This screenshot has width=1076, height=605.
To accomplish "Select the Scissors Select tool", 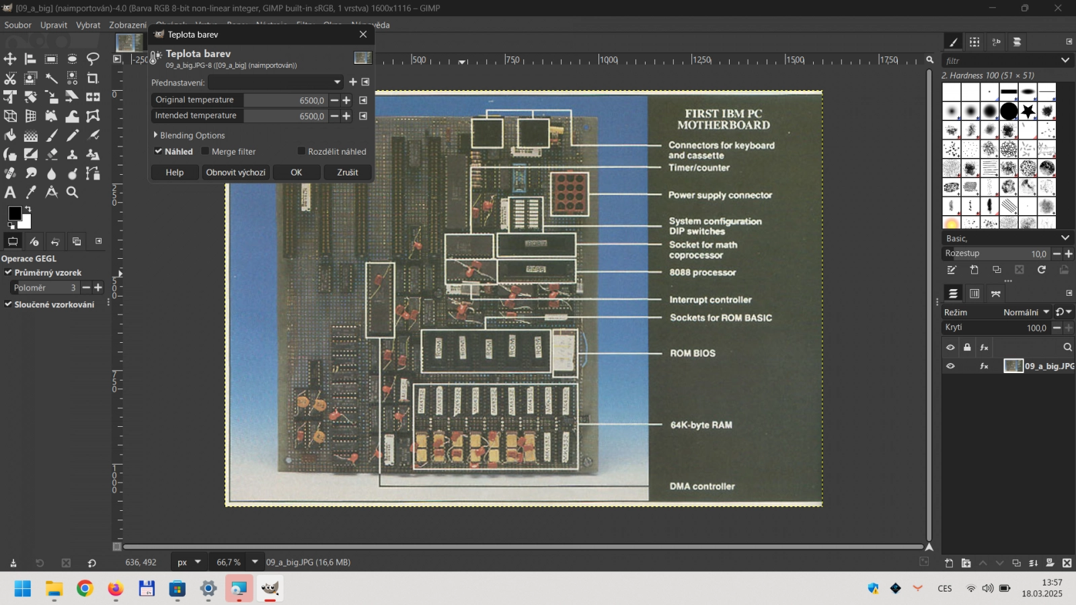I will point(10,79).
